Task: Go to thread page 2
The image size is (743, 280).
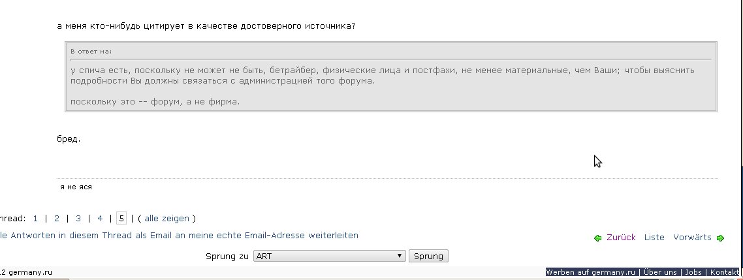Action: click(56, 219)
